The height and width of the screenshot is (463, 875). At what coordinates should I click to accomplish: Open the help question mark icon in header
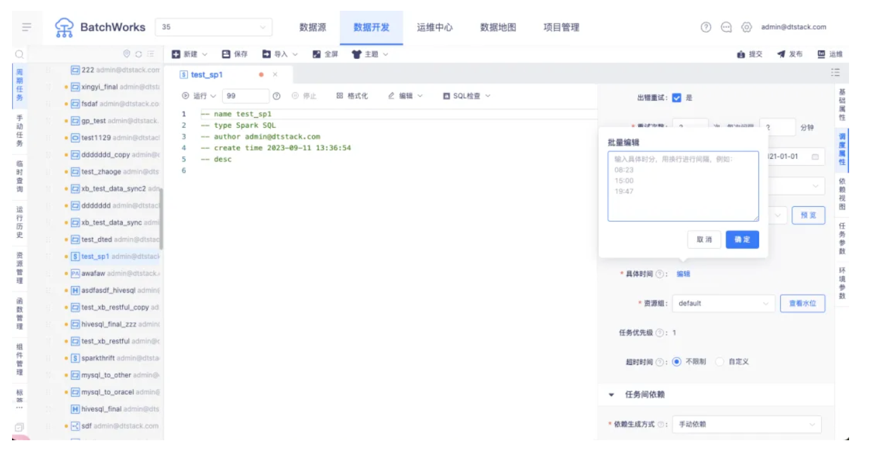pos(706,27)
